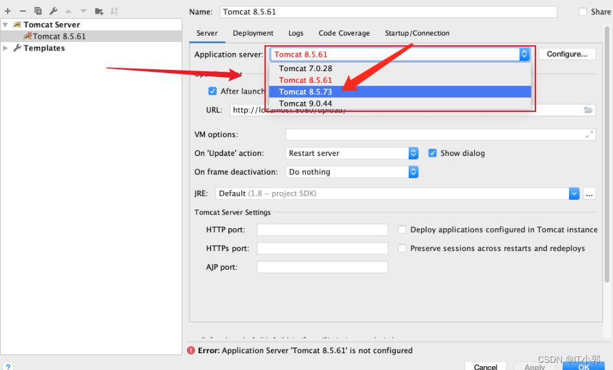Choose Tomcat 9.0.44 from the list

tap(400, 103)
